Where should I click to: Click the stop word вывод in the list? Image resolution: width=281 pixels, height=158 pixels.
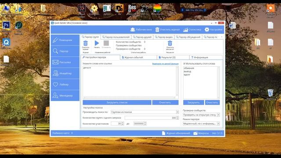[x=187, y=71]
